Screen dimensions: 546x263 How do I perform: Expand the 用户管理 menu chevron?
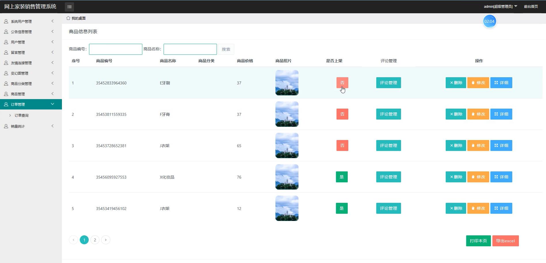52,42
